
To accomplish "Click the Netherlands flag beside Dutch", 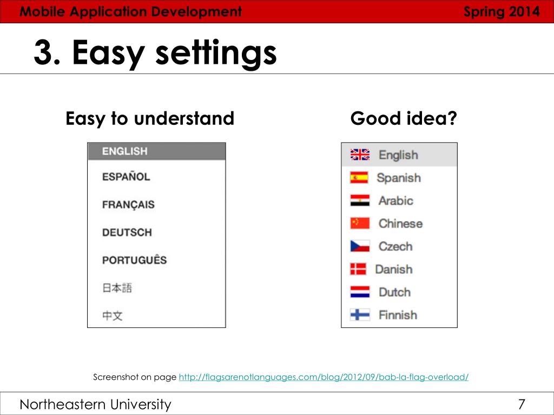I will 360,292.
